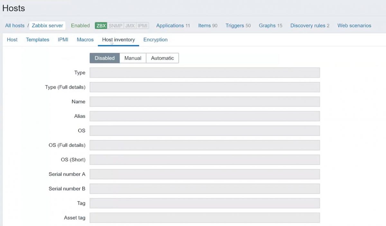386x226 pixels.
Task: Click the ZBX agent availability icon
Action: [x=100, y=25]
